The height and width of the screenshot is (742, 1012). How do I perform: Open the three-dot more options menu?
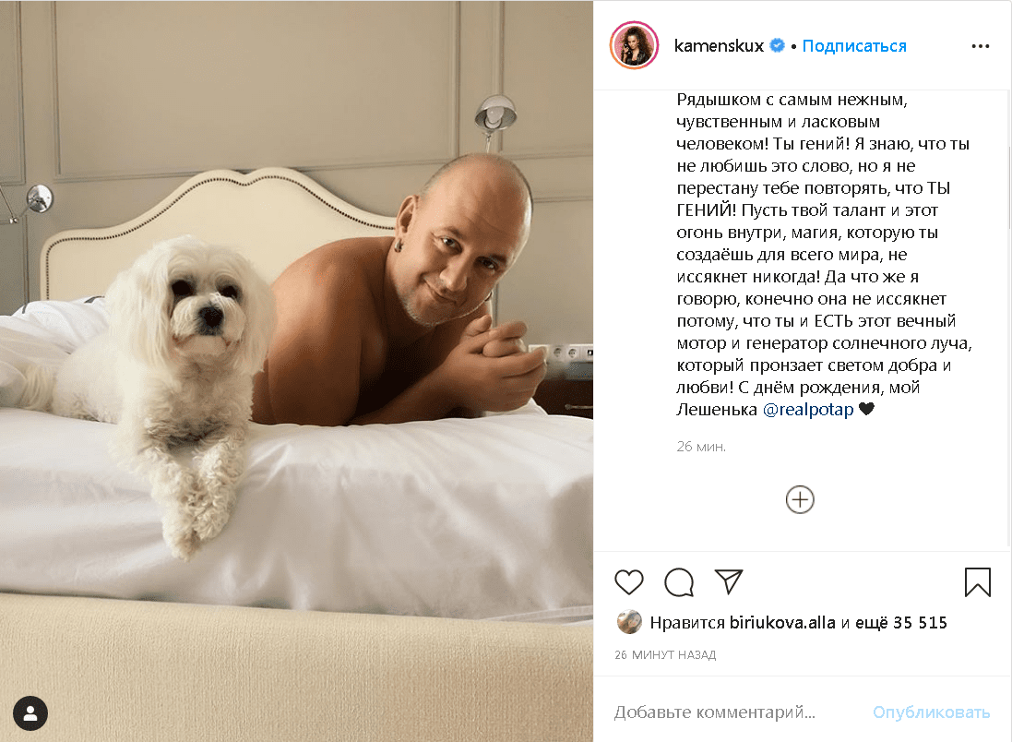coord(980,46)
